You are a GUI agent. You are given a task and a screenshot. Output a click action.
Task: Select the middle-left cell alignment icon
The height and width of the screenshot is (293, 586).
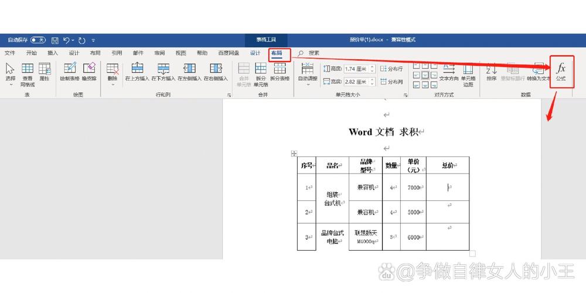(416, 75)
